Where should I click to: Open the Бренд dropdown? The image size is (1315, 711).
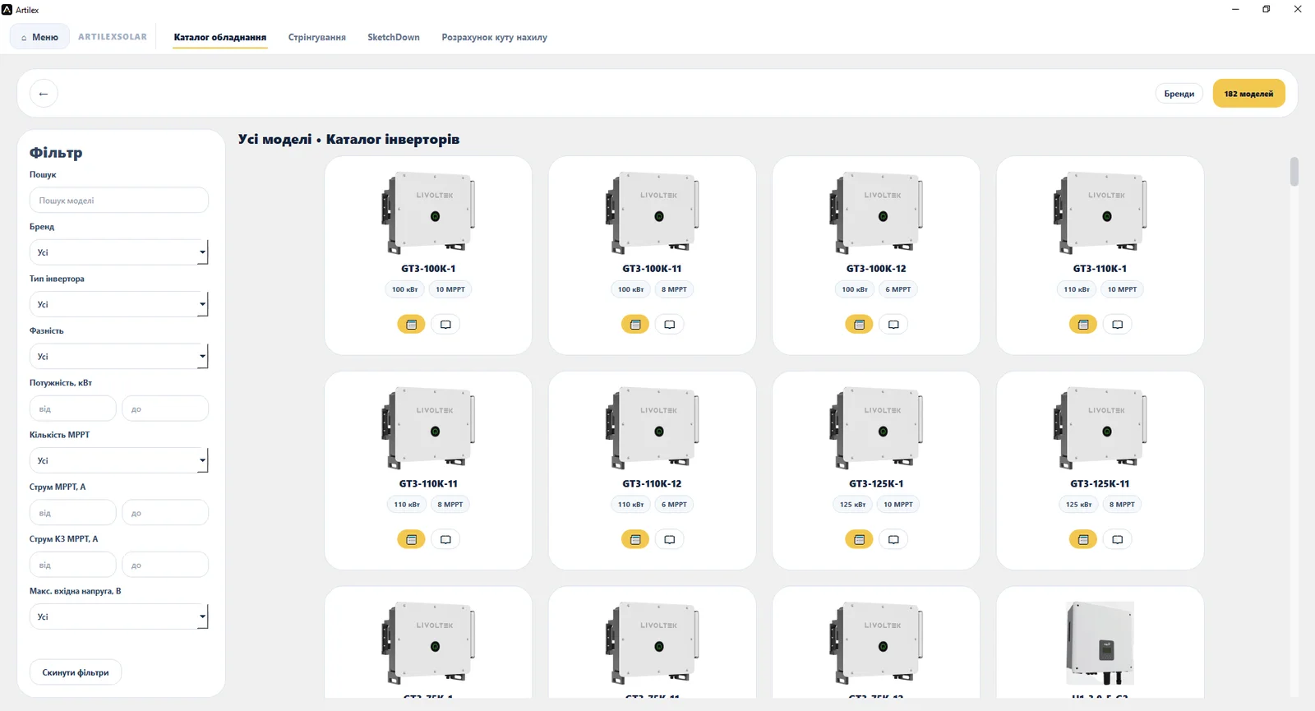point(119,252)
